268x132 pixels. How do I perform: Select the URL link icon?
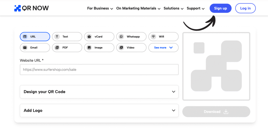(x=25, y=37)
